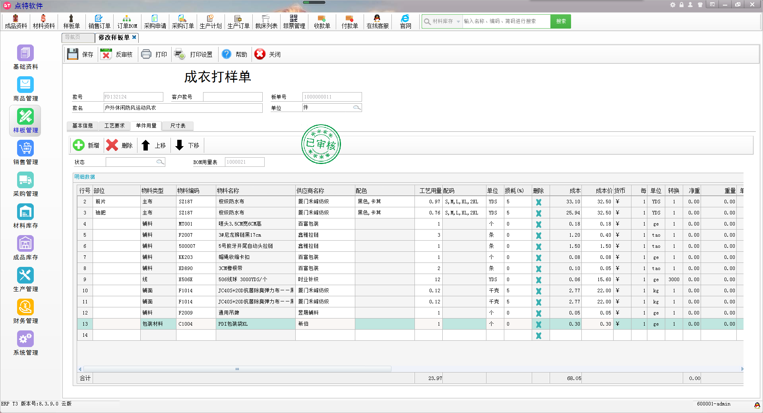
Task: Click the user icon in title bar
Action: [x=690, y=5]
